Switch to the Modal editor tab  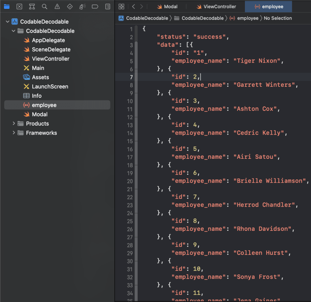[167, 7]
